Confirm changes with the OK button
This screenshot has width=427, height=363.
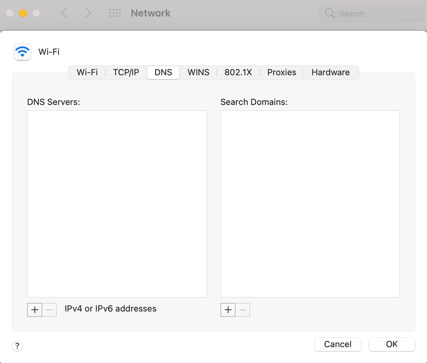(x=392, y=344)
